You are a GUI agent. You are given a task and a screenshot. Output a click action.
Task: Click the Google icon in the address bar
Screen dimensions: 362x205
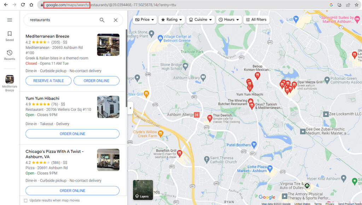331,5
